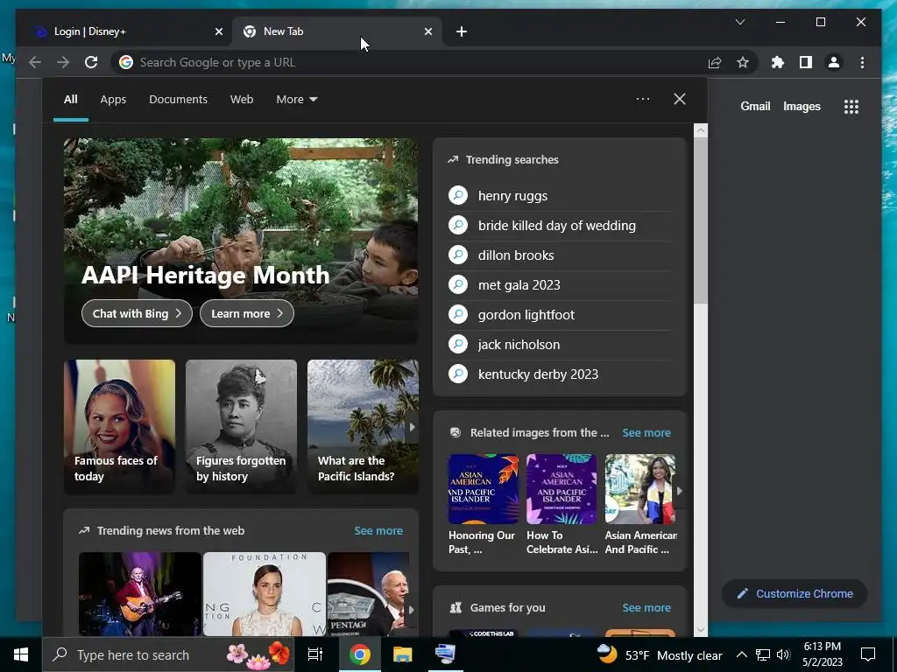Advance trending news carousel arrow
This screenshot has width=897, height=672.
point(411,610)
